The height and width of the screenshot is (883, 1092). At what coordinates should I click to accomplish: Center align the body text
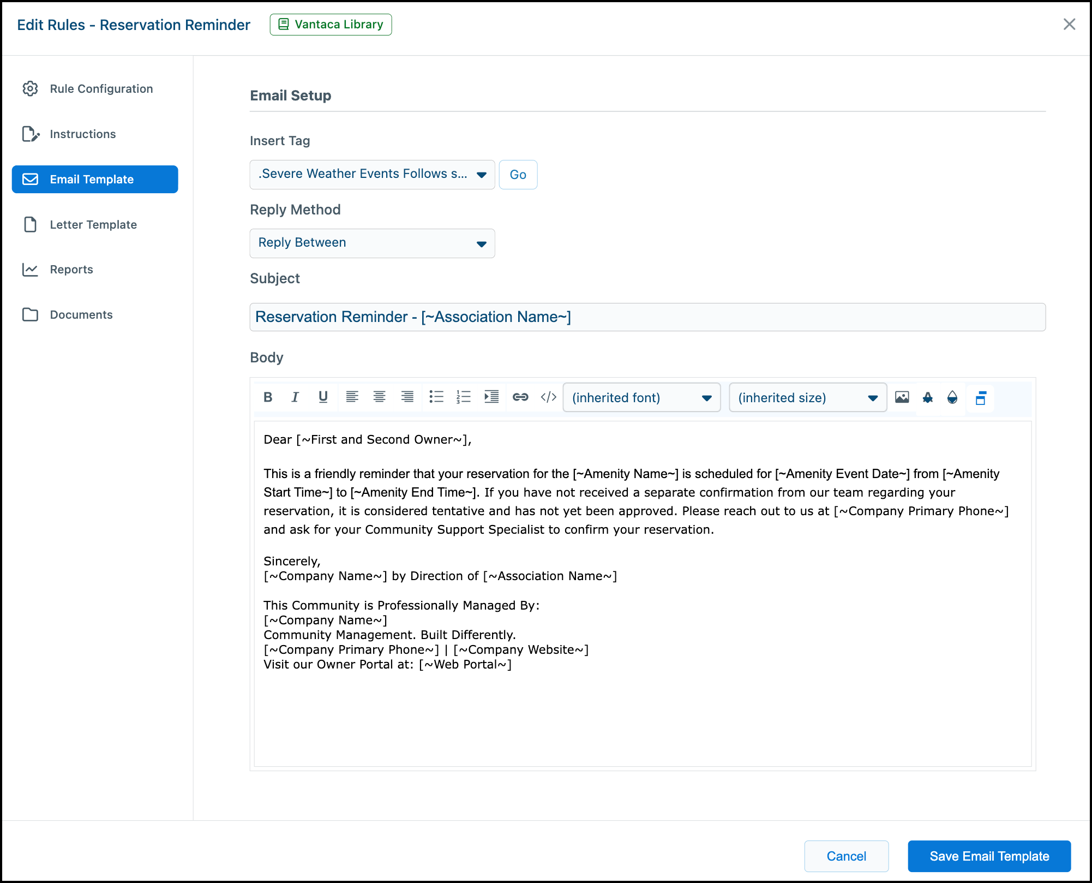379,397
